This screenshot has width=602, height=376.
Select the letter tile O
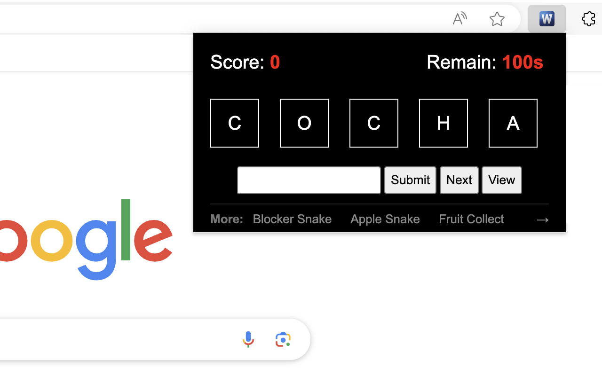click(304, 123)
